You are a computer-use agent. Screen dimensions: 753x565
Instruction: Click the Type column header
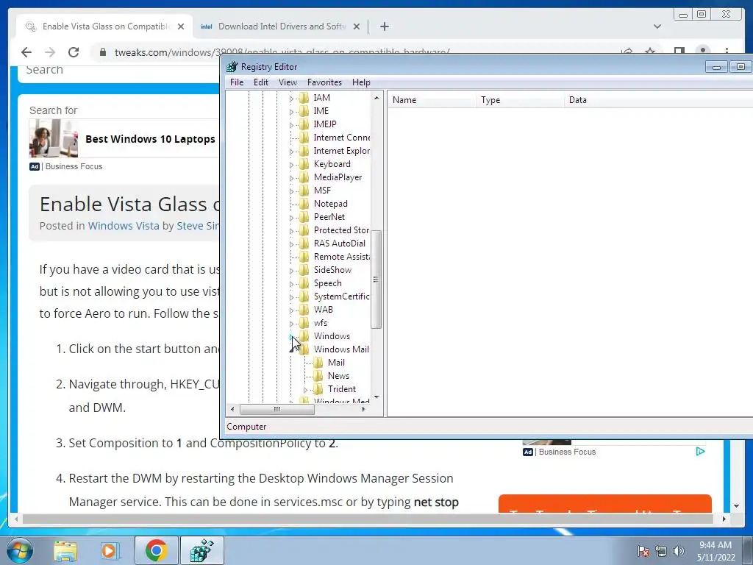[x=520, y=100]
